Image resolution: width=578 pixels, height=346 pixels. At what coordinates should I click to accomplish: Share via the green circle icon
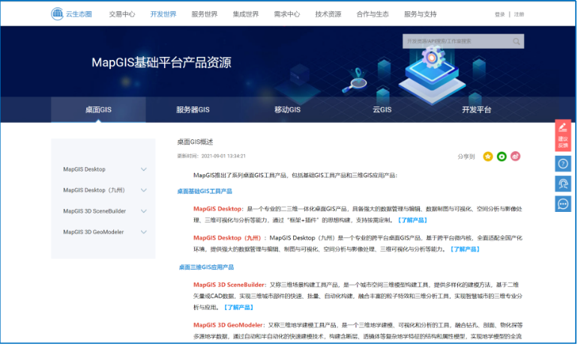(502, 157)
